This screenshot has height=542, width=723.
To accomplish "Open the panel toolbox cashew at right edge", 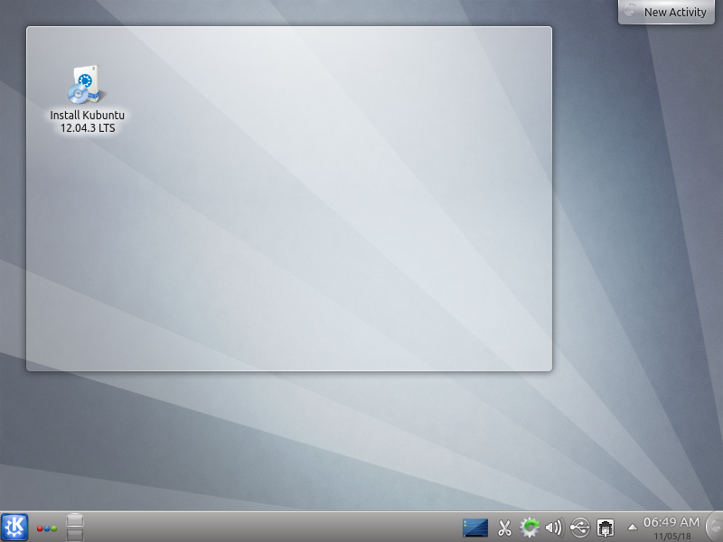I will [x=714, y=527].
